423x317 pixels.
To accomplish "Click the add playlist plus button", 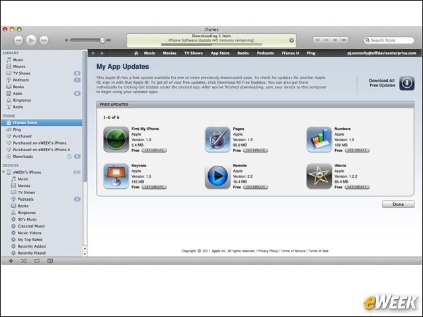I will tap(11, 261).
